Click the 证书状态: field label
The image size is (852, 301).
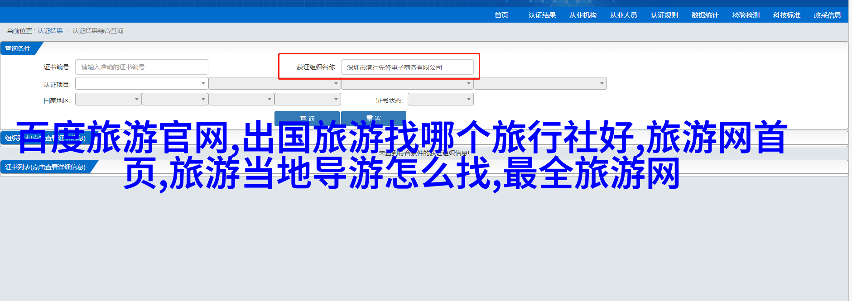pos(389,100)
